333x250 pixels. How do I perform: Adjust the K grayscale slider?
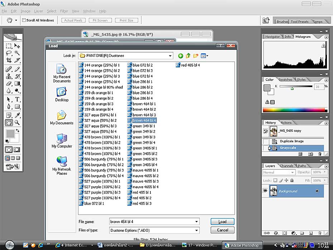(x=292, y=88)
